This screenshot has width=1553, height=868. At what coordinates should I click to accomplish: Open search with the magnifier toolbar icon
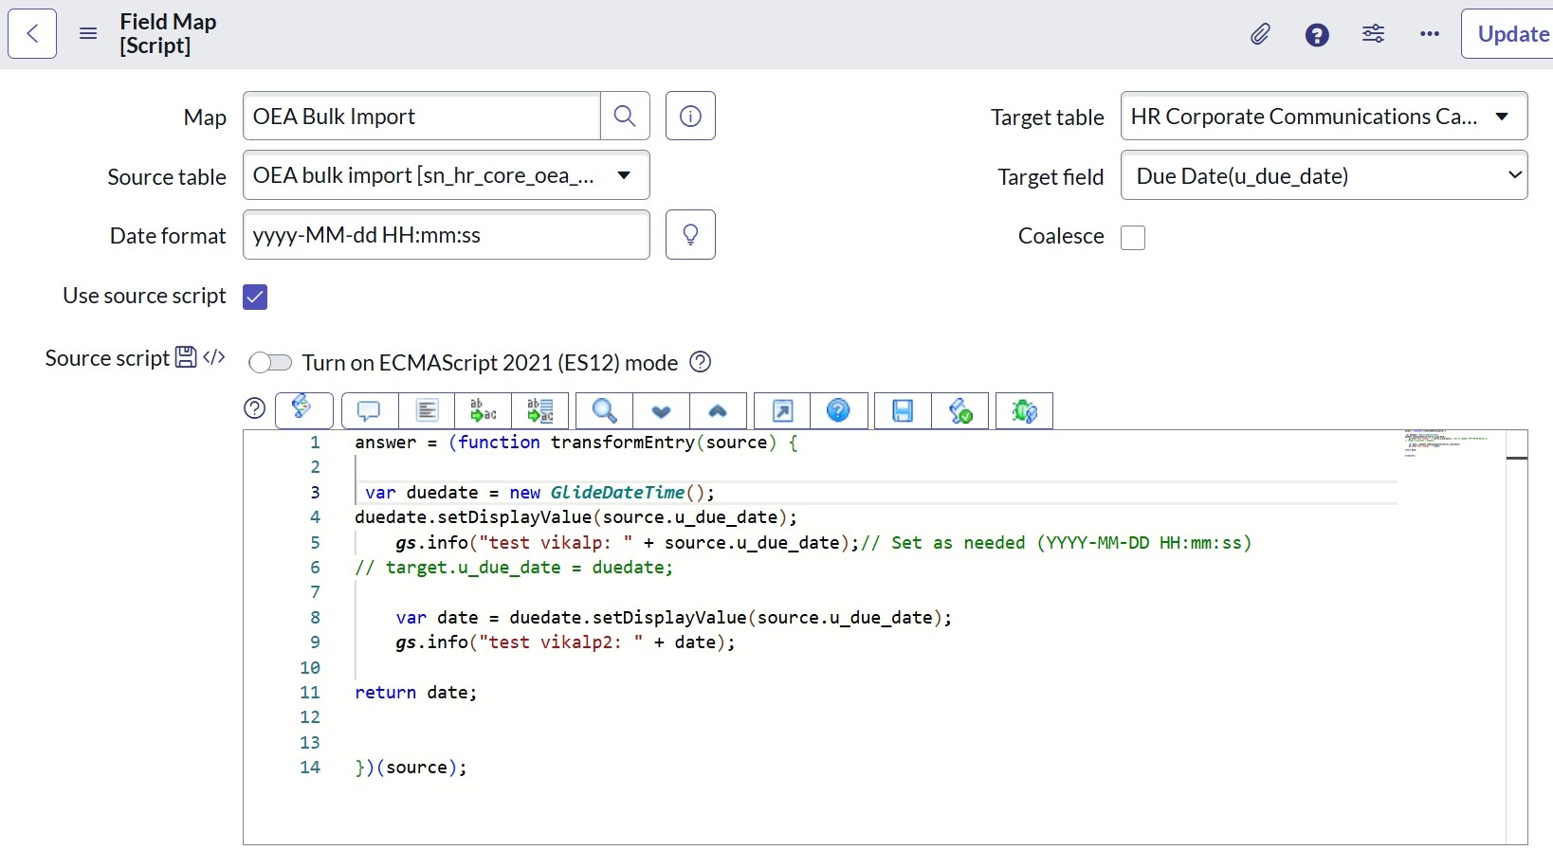click(604, 411)
